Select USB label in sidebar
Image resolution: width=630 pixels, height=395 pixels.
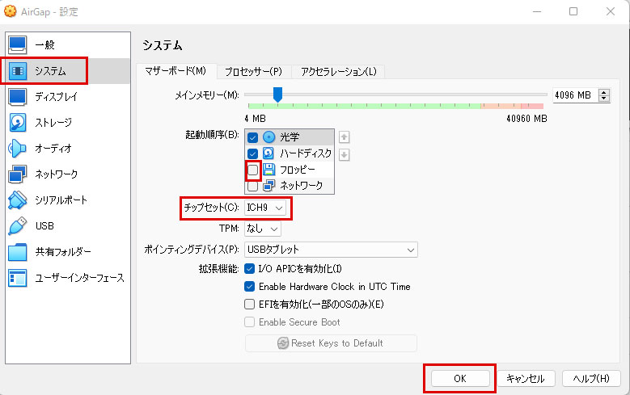pyautogui.click(x=44, y=226)
